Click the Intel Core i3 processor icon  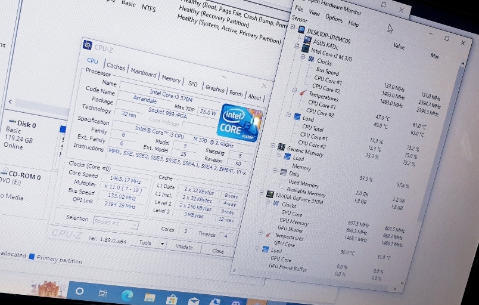[306, 48]
